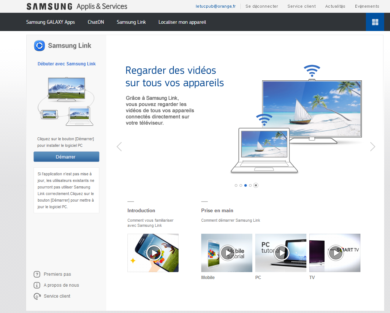Open Localiser mon appareil menu item

point(182,22)
